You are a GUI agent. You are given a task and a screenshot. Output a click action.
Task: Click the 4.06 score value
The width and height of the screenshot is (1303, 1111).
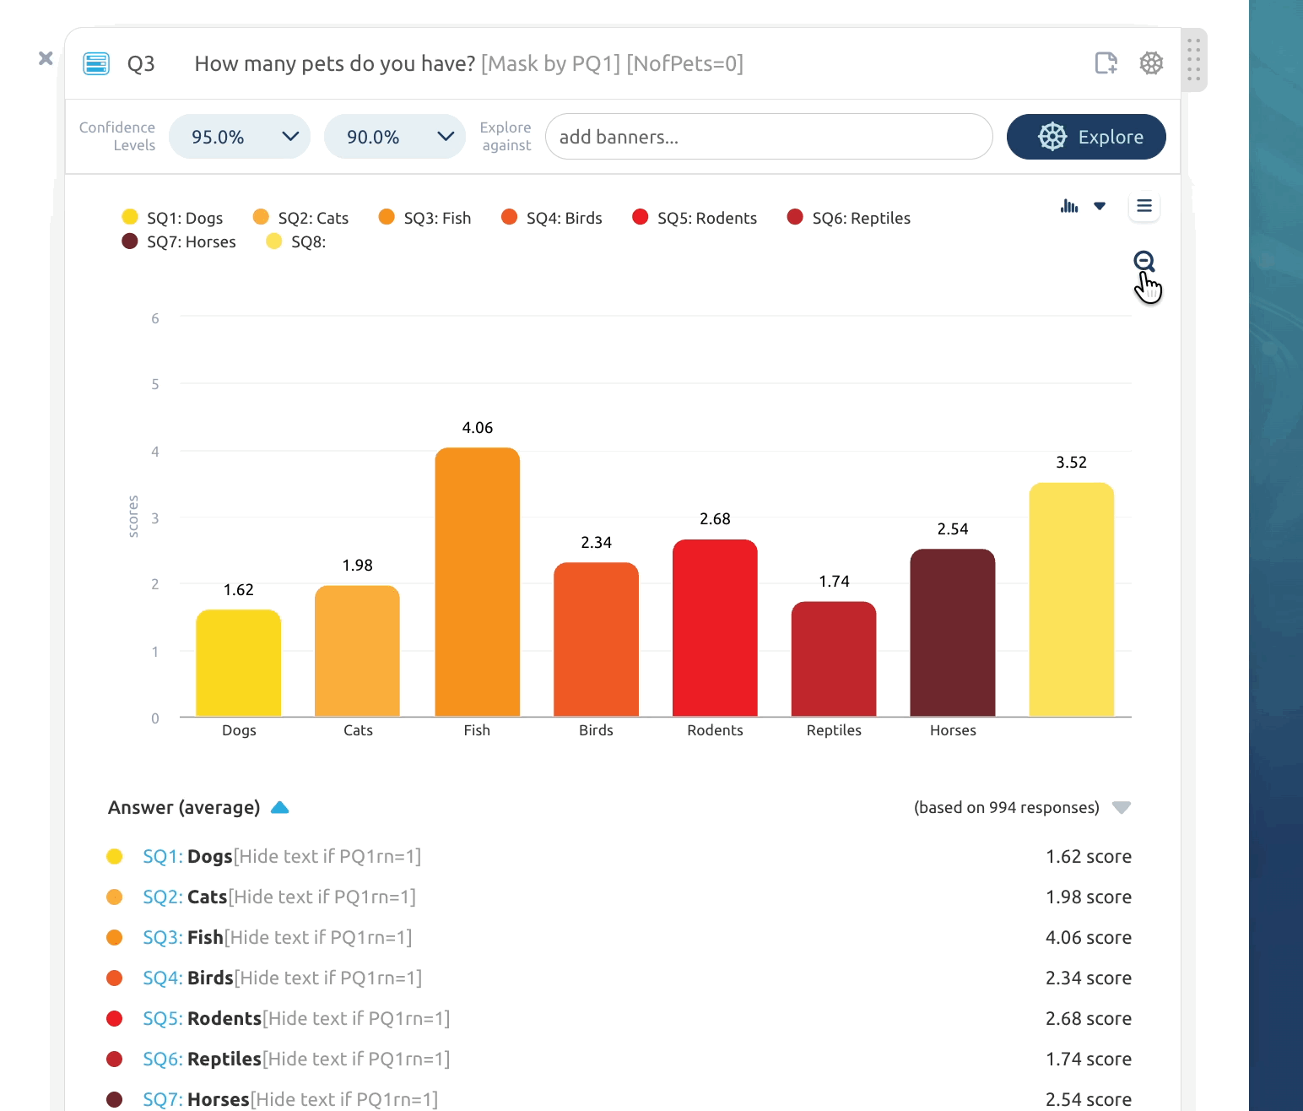(1089, 937)
